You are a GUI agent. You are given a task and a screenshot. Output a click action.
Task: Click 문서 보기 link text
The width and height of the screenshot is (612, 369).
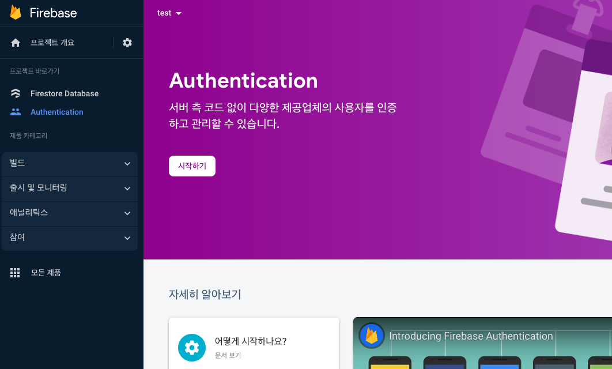(x=228, y=355)
